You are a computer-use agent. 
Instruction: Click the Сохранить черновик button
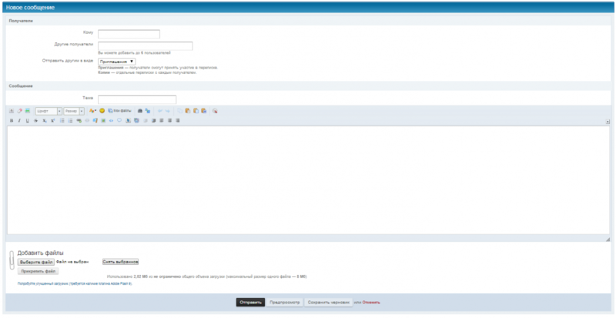coord(329,303)
